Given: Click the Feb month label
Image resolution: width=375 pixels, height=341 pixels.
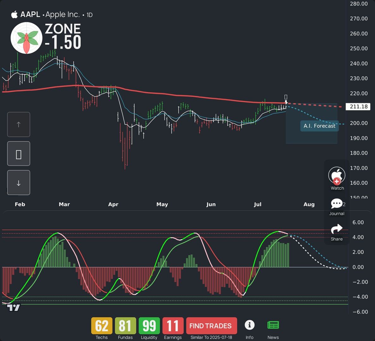Looking at the screenshot, I should tap(20, 204).
